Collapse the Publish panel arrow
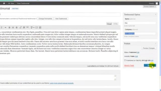 156,43
